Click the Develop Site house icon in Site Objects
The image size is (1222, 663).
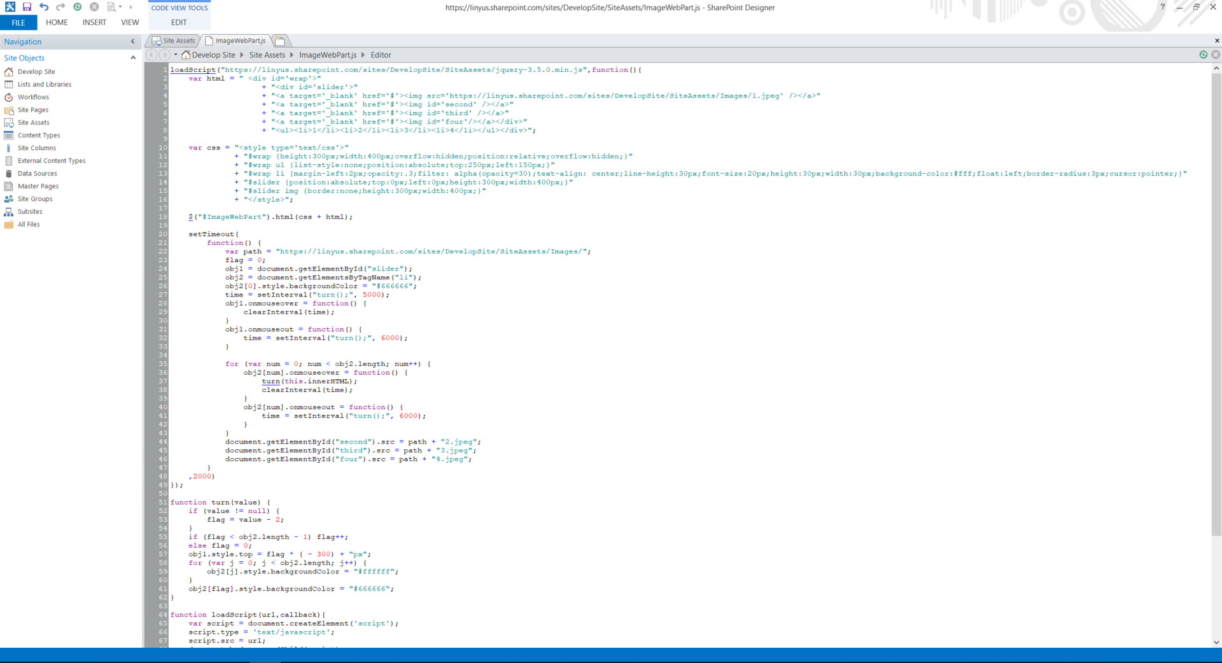(x=9, y=72)
